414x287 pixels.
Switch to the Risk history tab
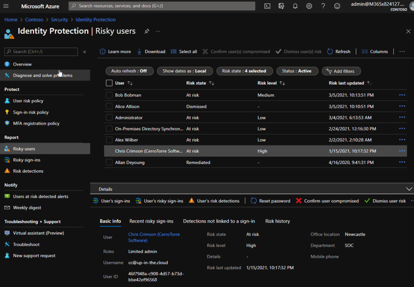[277, 221]
